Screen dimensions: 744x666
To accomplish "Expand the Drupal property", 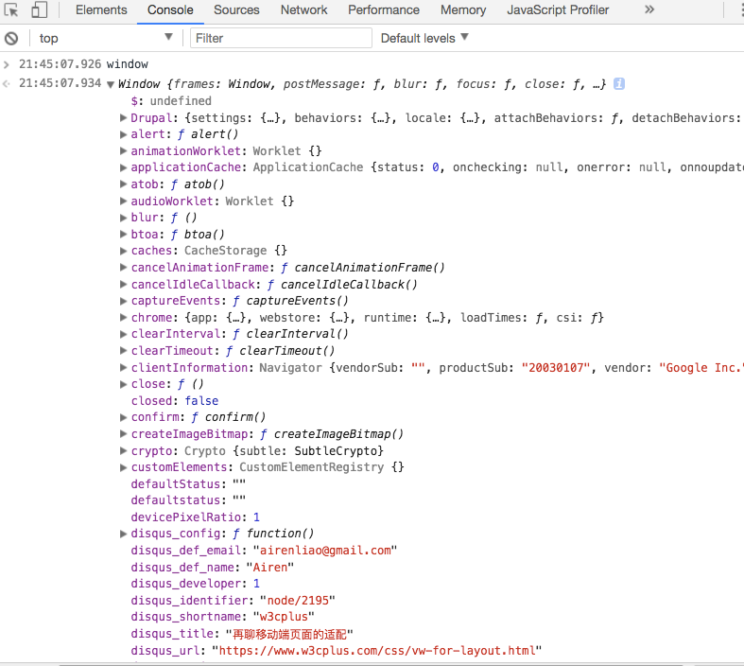I will [123, 117].
